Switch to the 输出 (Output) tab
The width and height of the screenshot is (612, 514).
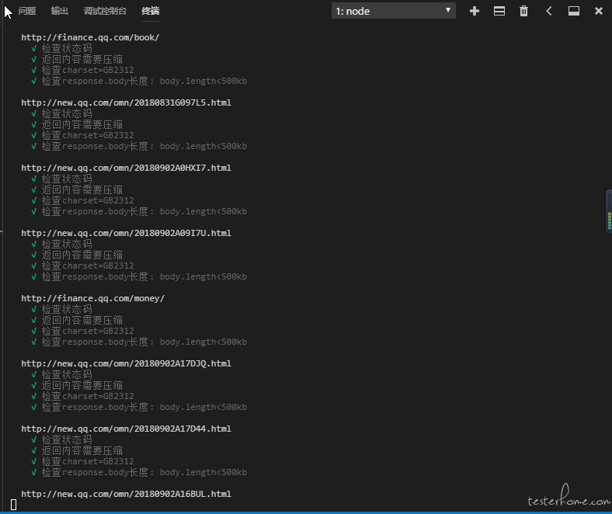coord(59,11)
